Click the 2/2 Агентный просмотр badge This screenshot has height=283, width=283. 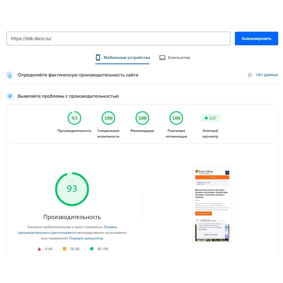[x=210, y=118]
